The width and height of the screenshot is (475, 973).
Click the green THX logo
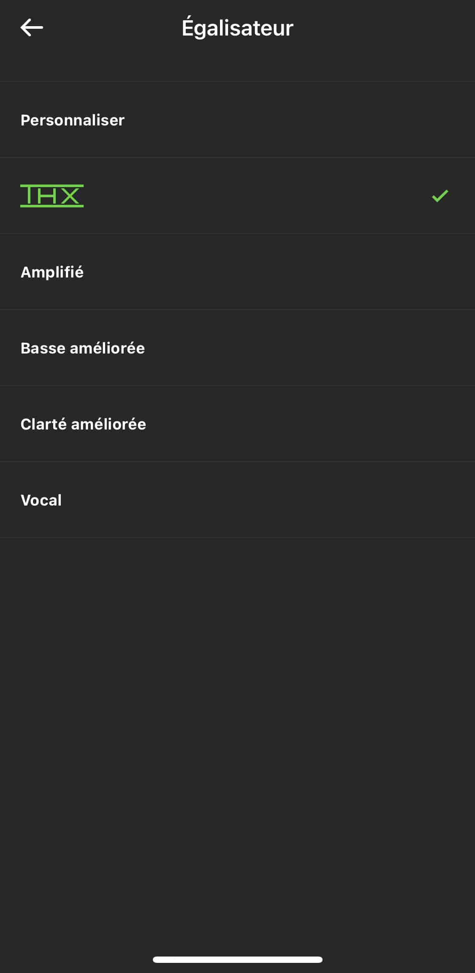pyautogui.click(x=52, y=196)
